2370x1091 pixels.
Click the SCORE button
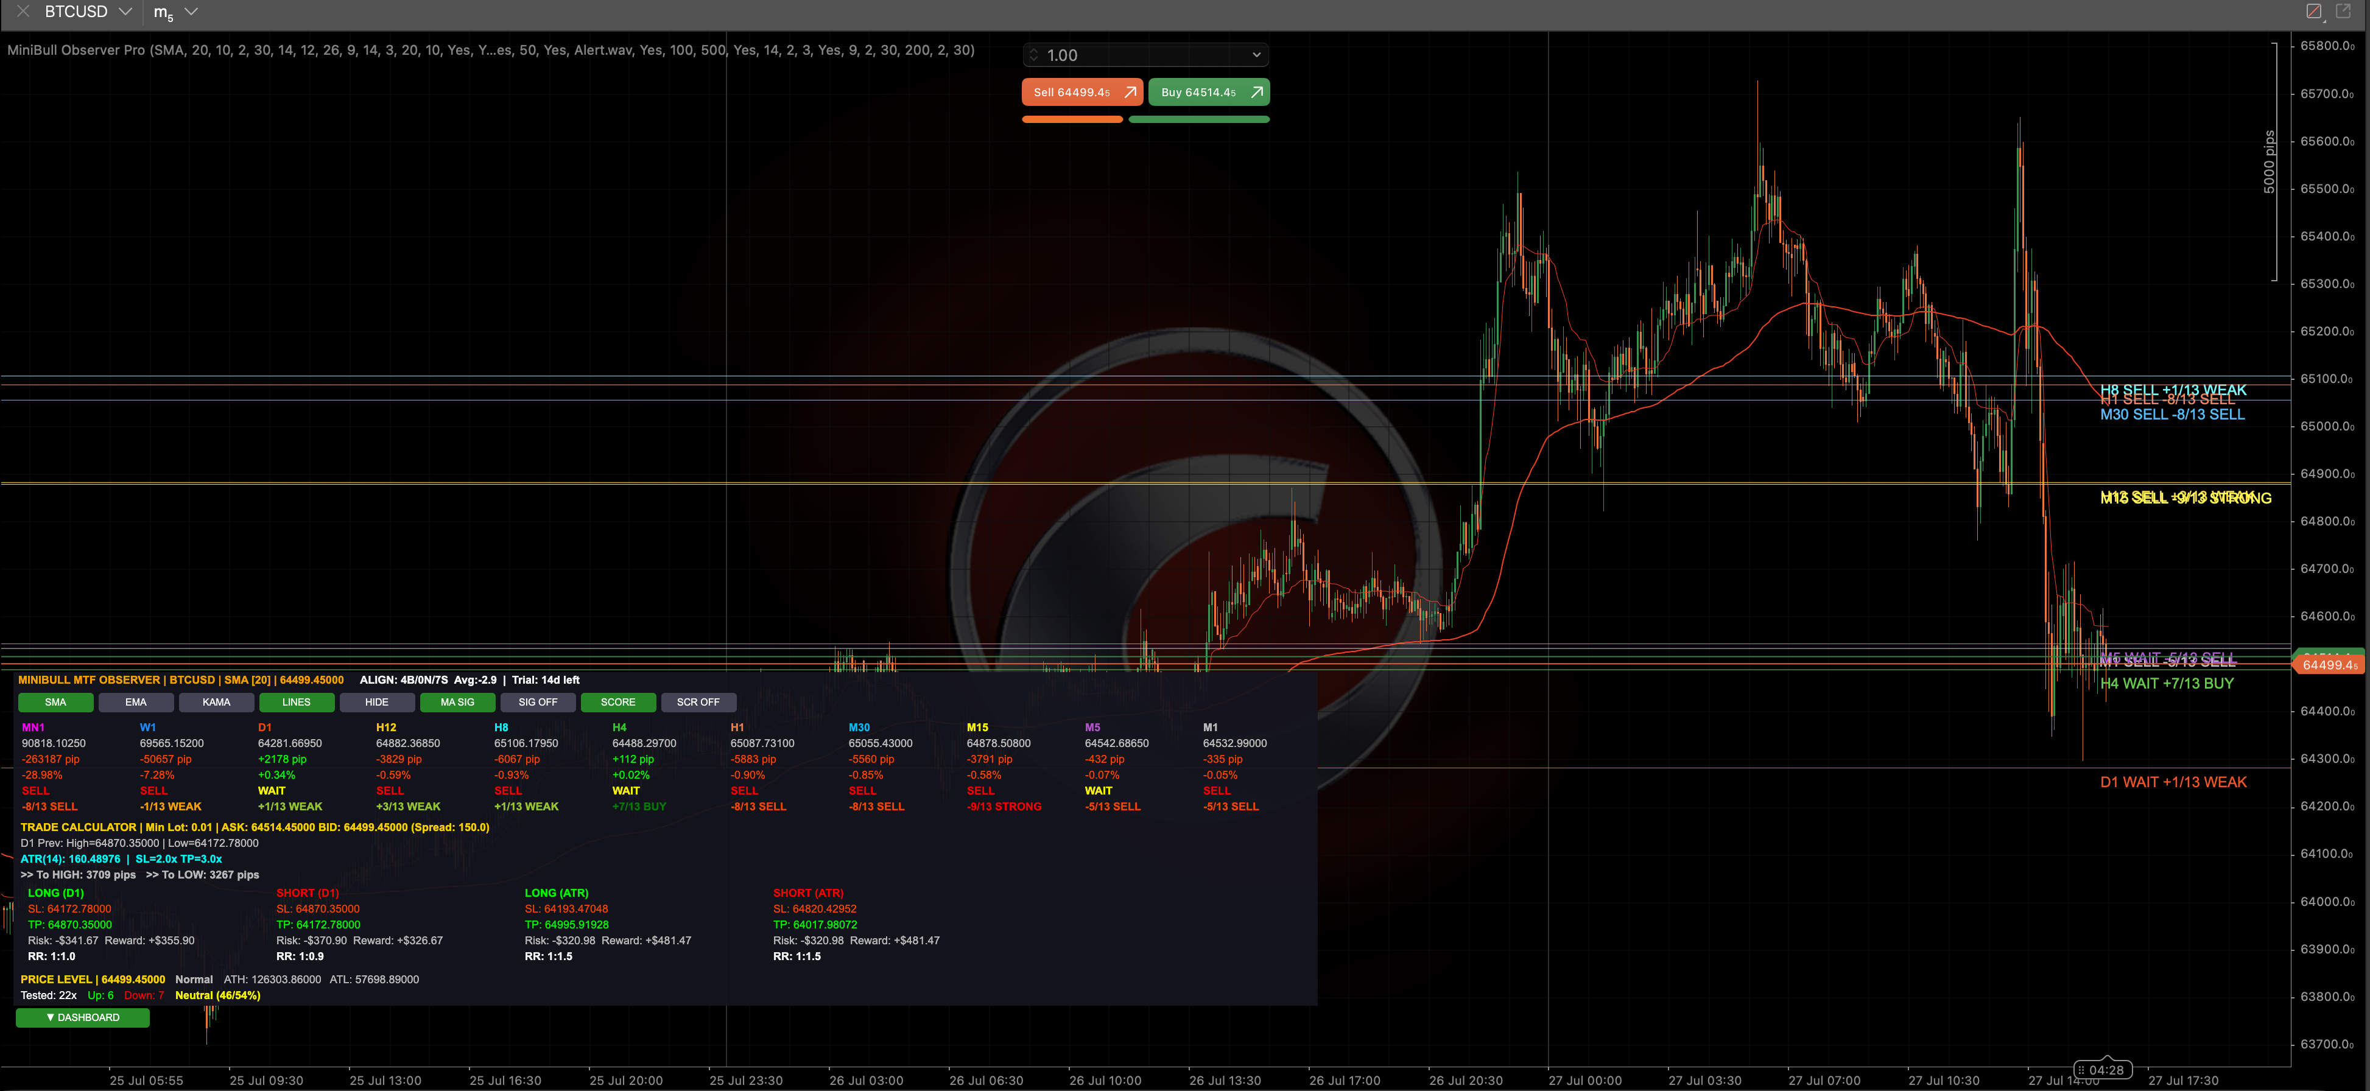[617, 702]
